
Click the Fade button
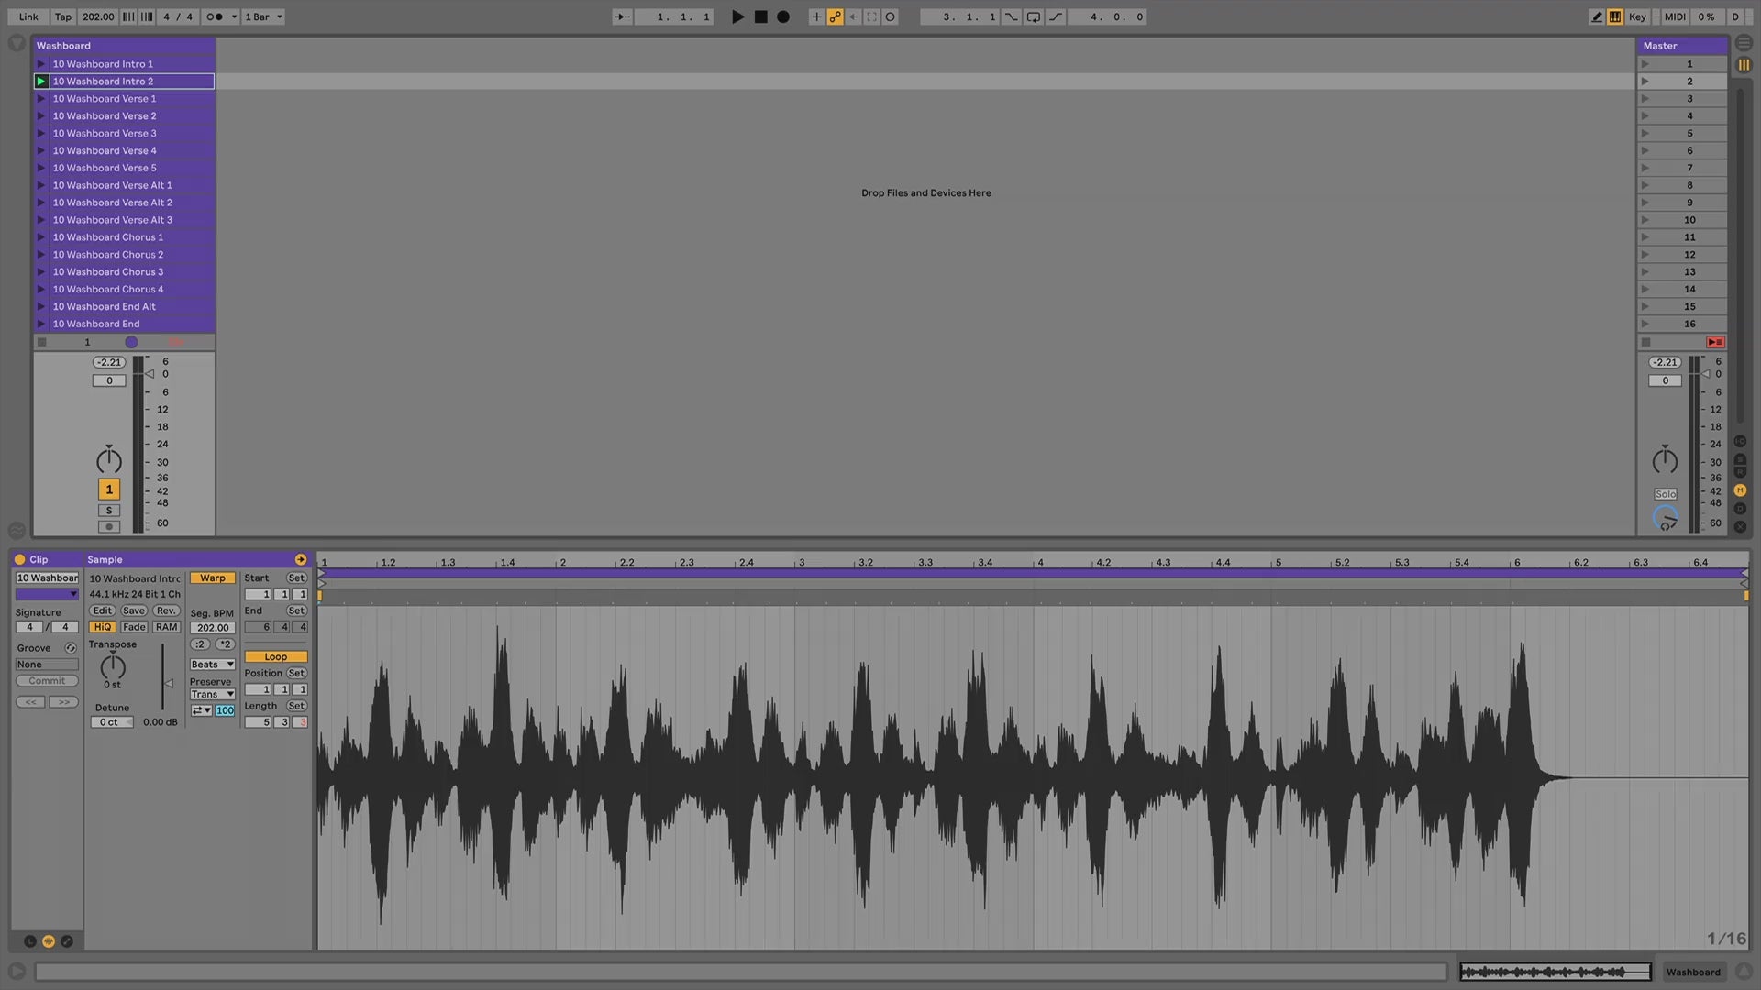pos(134,627)
